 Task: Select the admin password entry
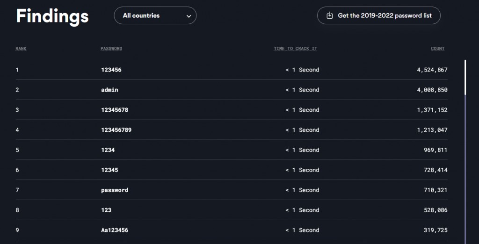coord(109,90)
